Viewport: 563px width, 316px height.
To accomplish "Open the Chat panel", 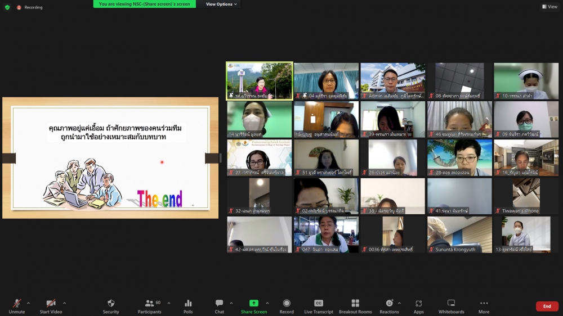I will [219, 306].
